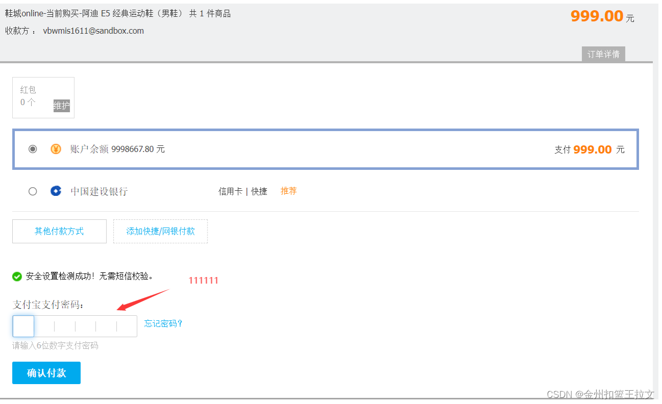This screenshot has height=404, width=662.
Task: Click the yellow yuan account balance icon
Action: (x=56, y=149)
